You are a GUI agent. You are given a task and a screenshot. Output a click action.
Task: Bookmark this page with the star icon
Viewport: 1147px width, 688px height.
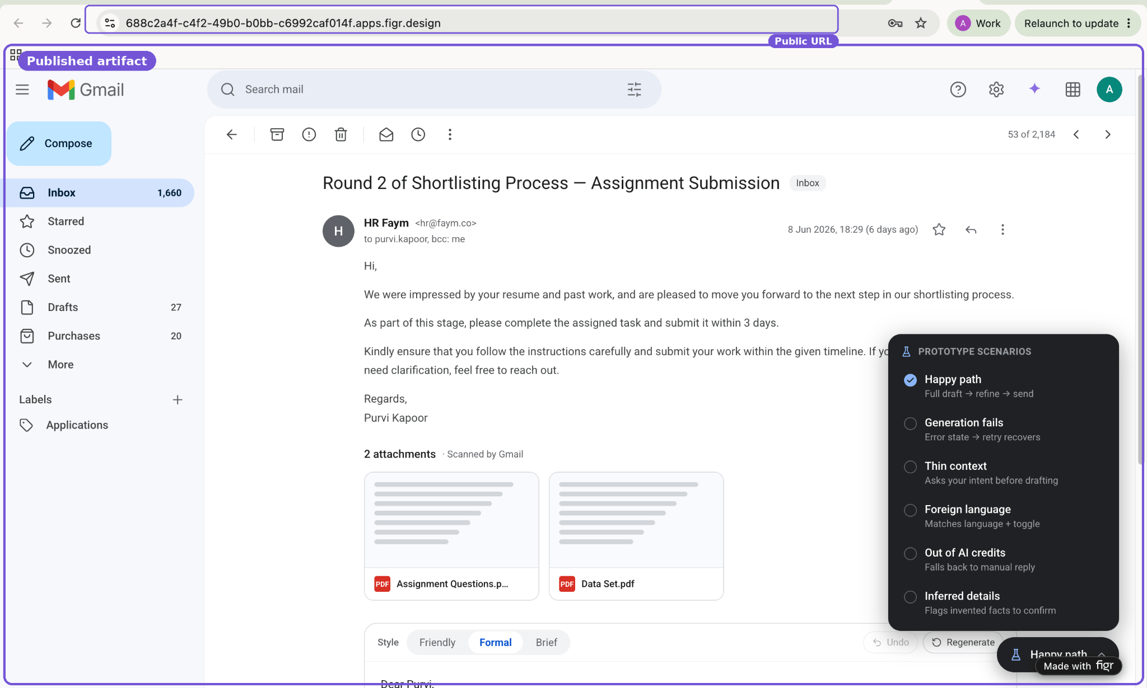coord(921,23)
